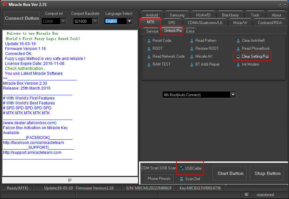Expand the Comport Baudrate 921600 dropdown
Image resolution: width=289 pixels, height=199 pixels.
tap(95, 21)
